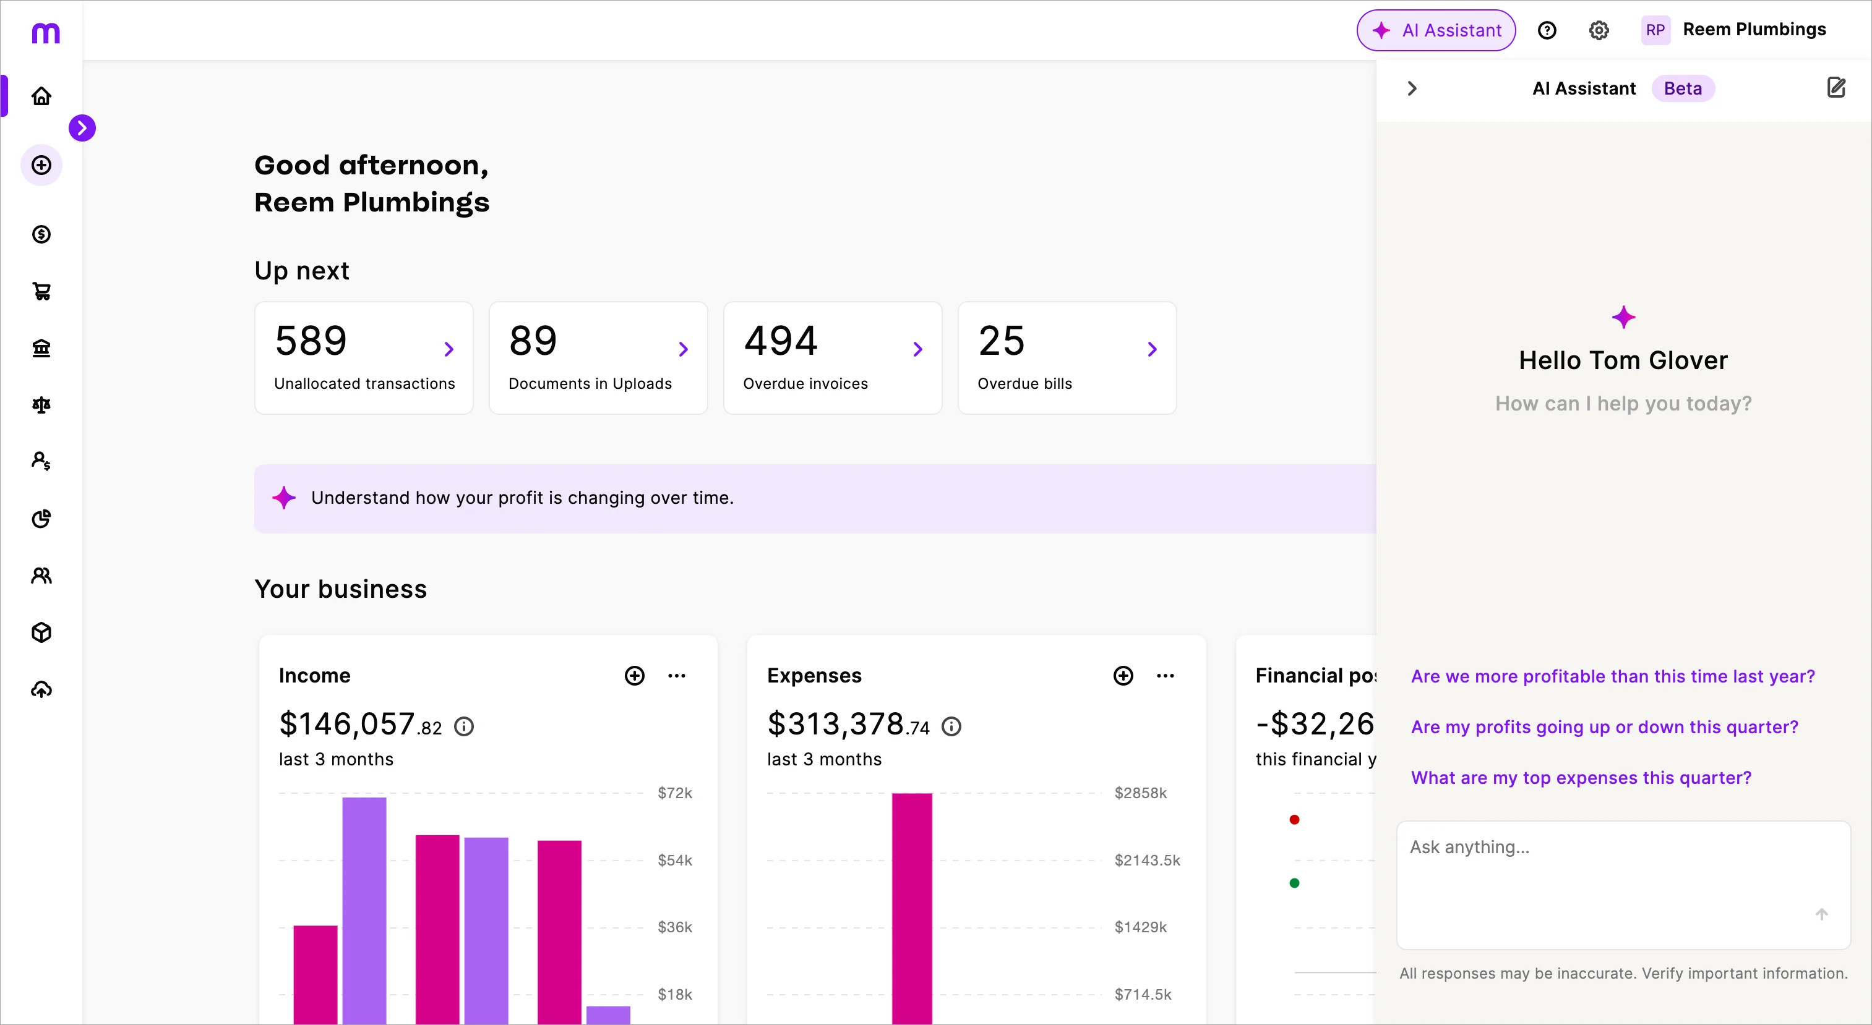
Task: Open the Income card more options ellipsis
Action: 677,676
